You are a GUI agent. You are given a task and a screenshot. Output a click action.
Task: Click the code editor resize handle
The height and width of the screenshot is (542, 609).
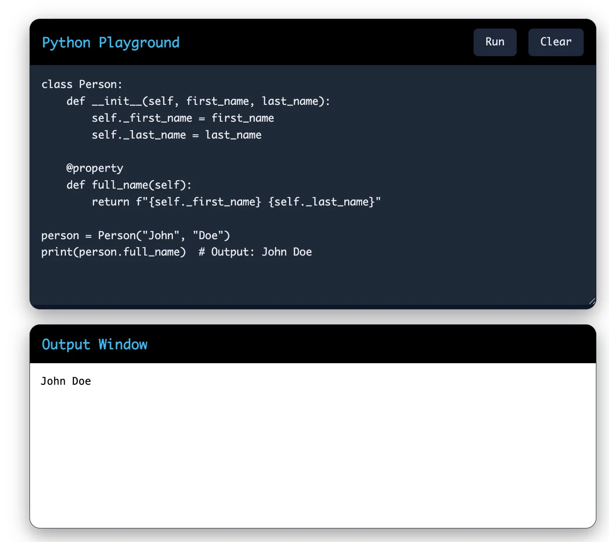[592, 301]
